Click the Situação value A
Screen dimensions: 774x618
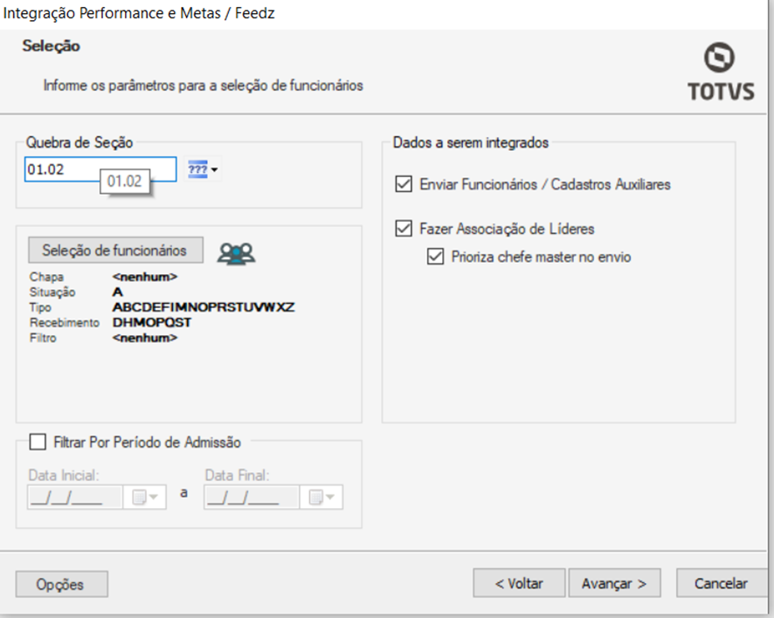[x=117, y=292]
